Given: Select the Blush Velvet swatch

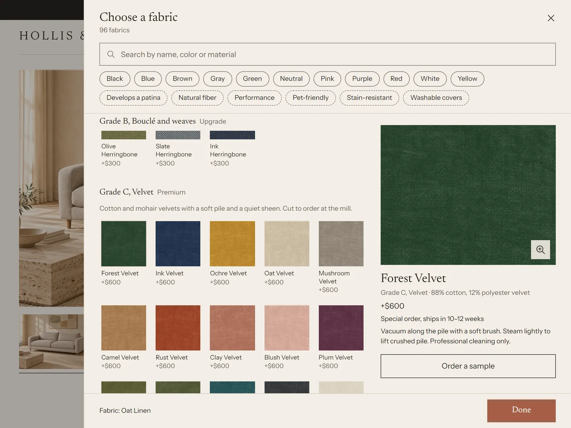Looking at the screenshot, I should tap(287, 328).
